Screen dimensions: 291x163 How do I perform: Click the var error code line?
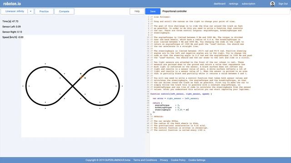[176, 99]
